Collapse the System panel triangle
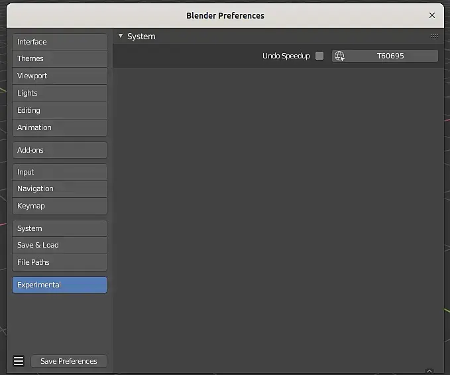 pyautogui.click(x=121, y=37)
